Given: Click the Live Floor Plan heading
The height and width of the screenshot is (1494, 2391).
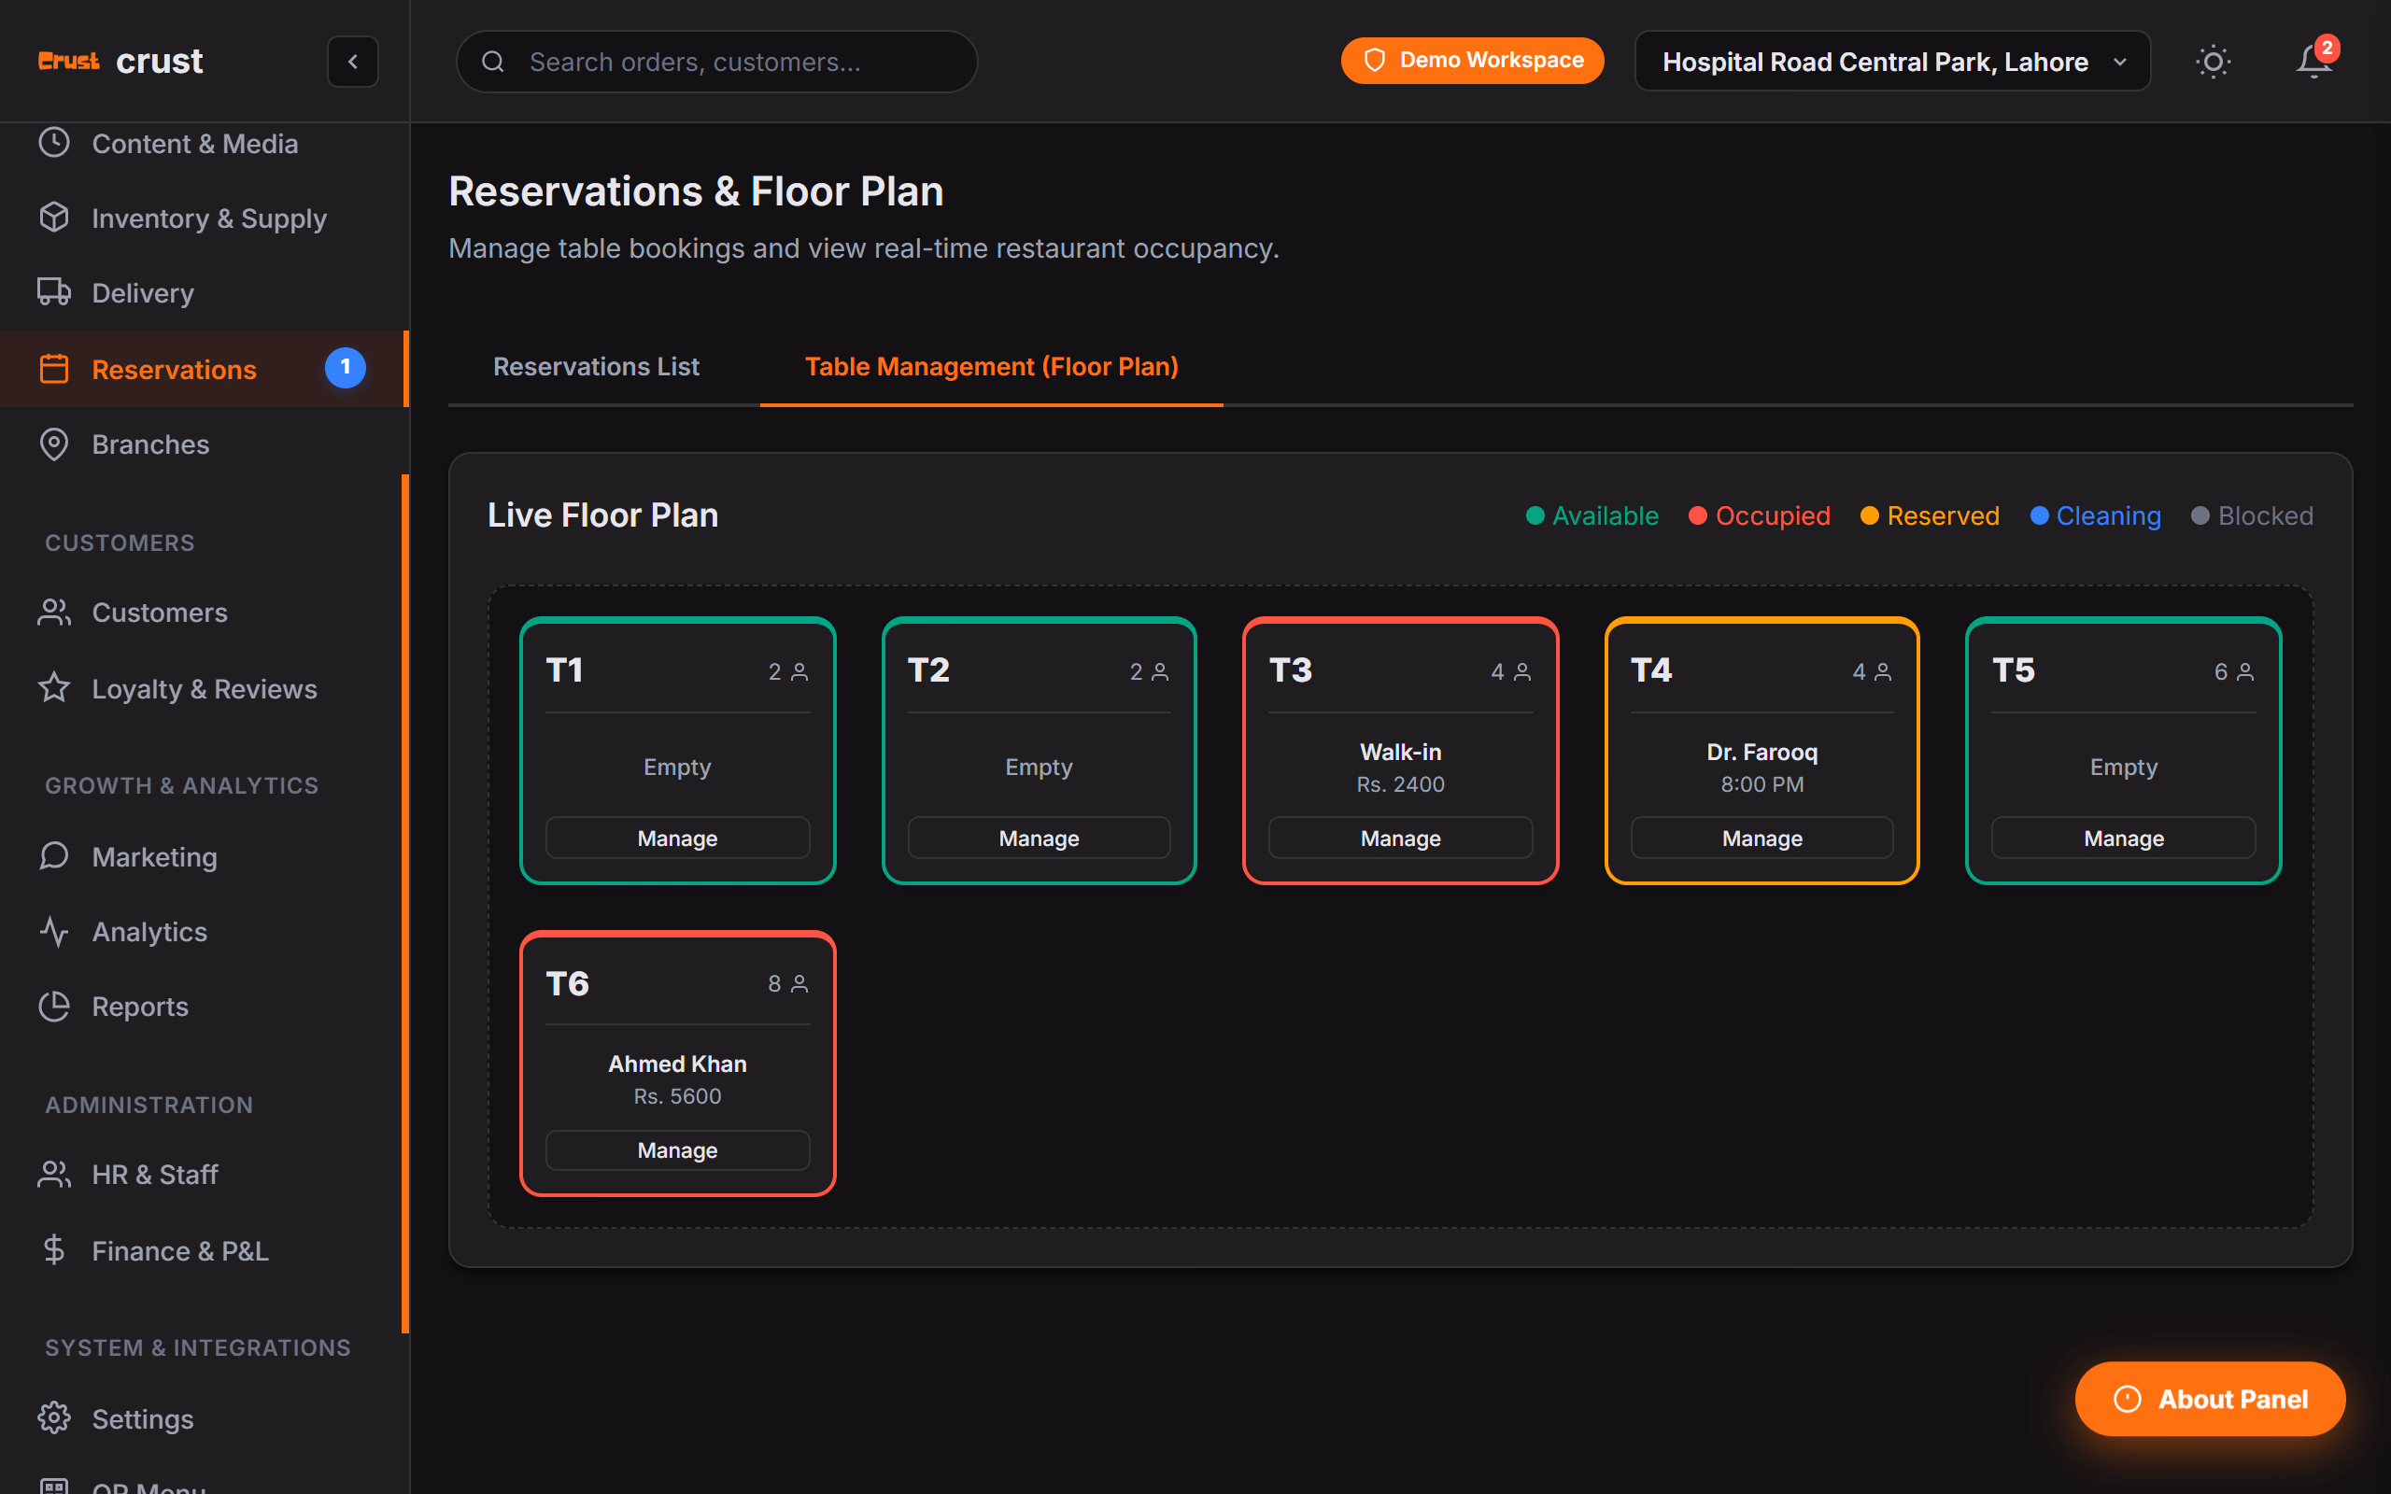Looking at the screenshot, I should [602, 514].
